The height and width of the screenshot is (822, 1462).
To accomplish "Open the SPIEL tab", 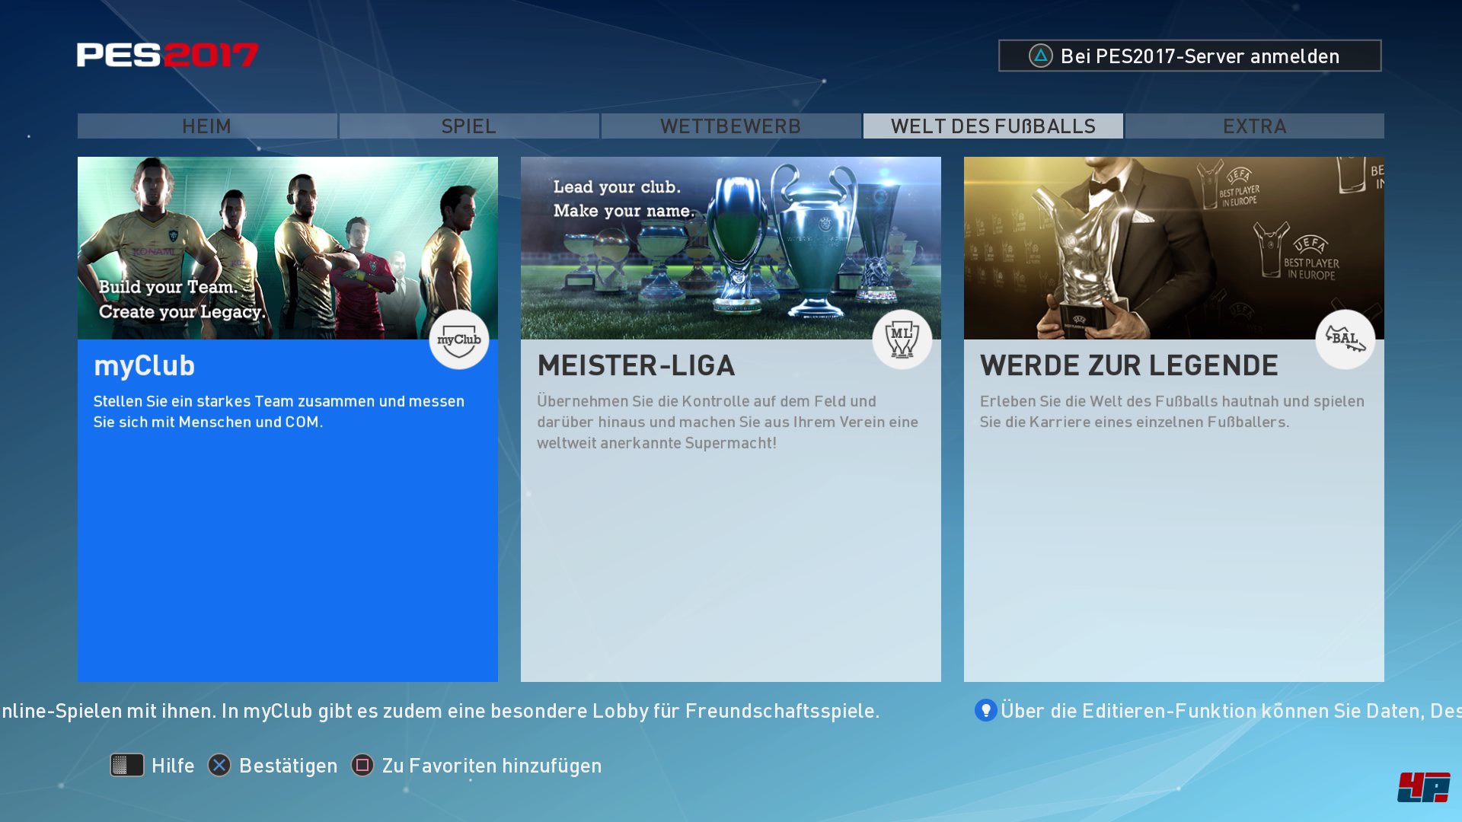I will pos(469,126).
